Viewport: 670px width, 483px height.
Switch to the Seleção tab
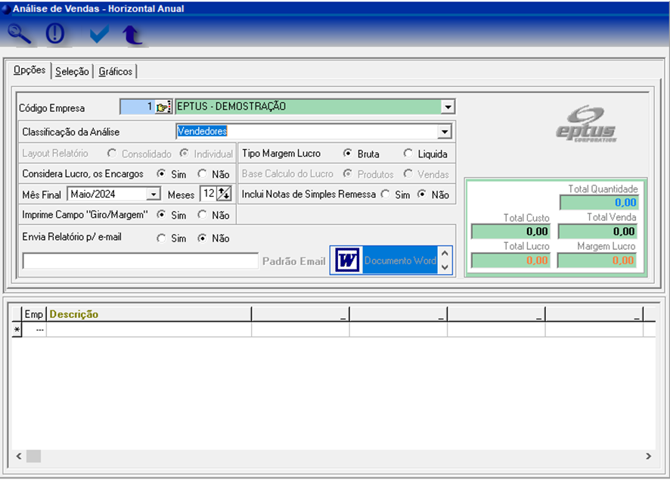pos(72,71)
